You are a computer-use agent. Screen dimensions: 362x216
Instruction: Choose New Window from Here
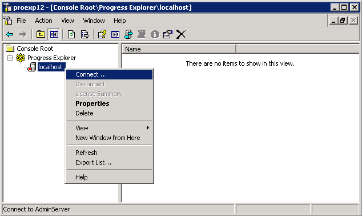coord(109,138)
